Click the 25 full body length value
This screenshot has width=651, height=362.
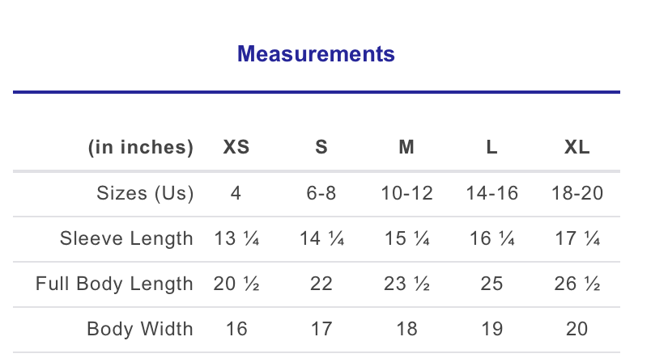[491, 284]
